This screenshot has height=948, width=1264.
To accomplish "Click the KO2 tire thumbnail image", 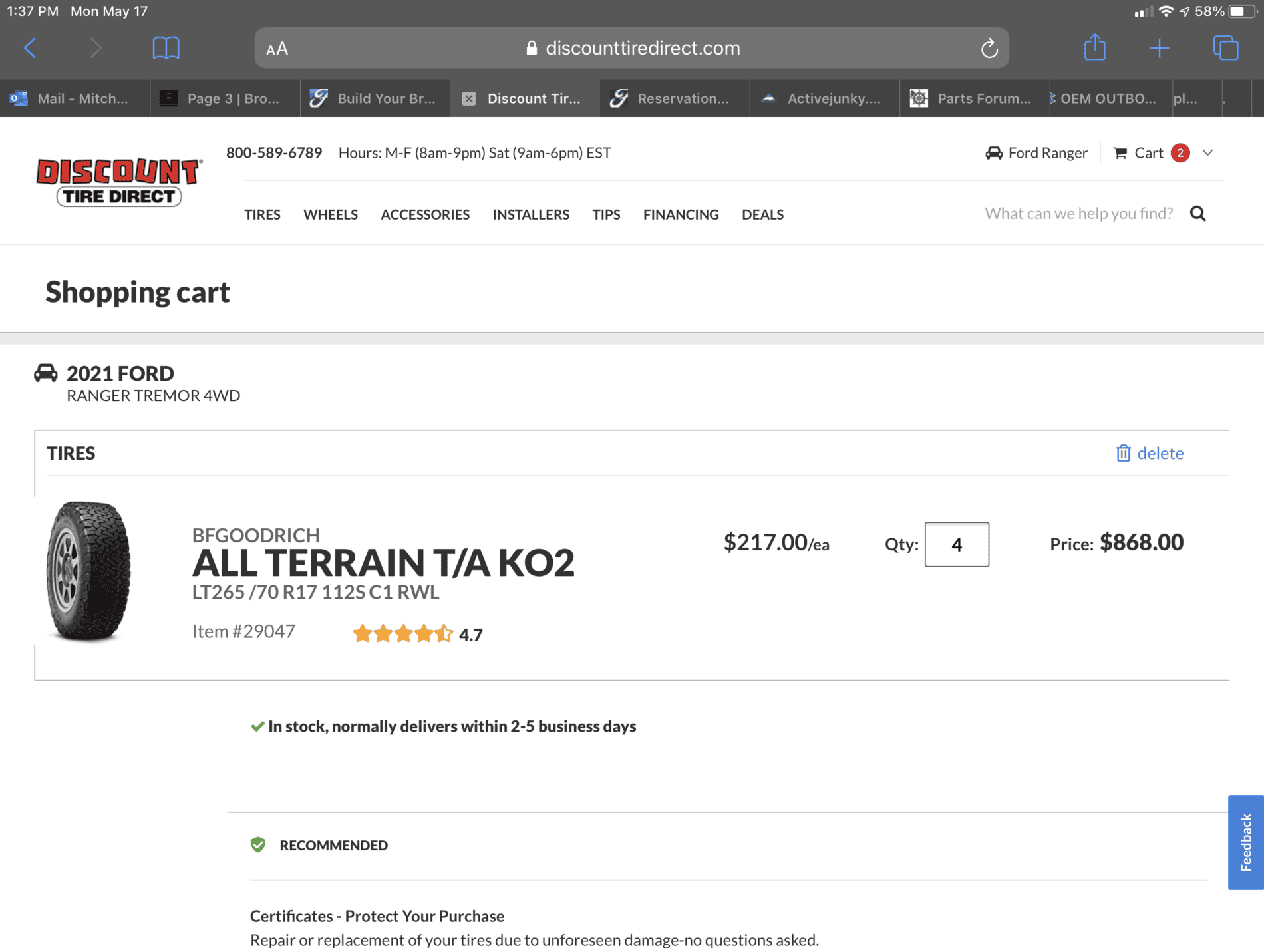I will 88,571.
